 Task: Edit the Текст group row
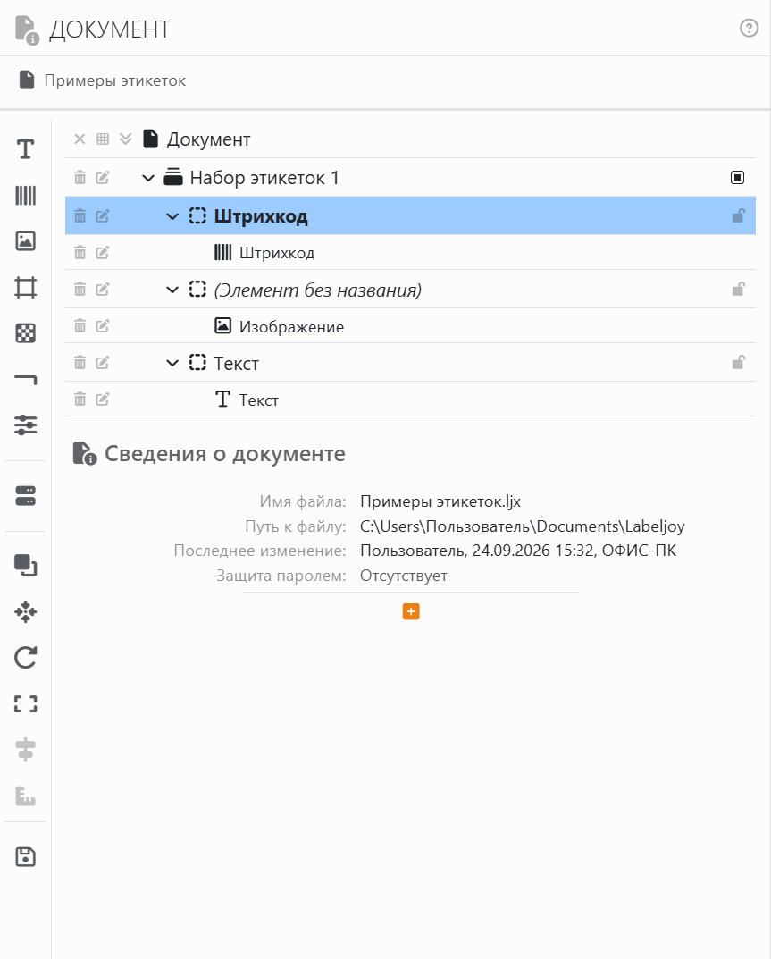(x=102, y=363)
